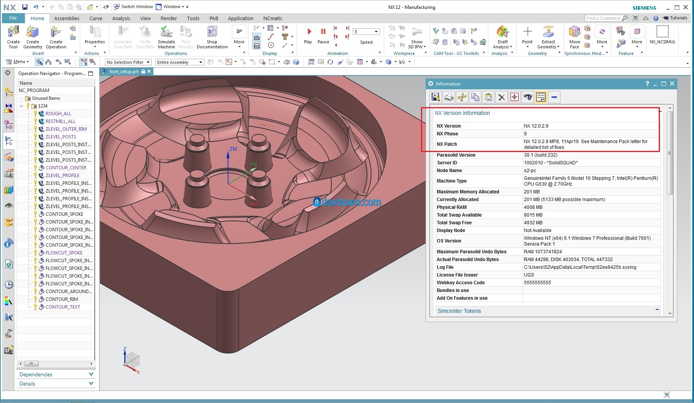Switch to the Assemblies tab
This screenshot has height=403, width=694.
[67, 18]
